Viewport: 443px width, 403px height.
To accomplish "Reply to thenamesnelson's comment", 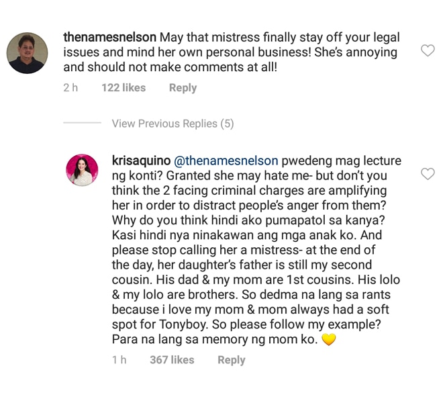I will [x=183, y=88].
